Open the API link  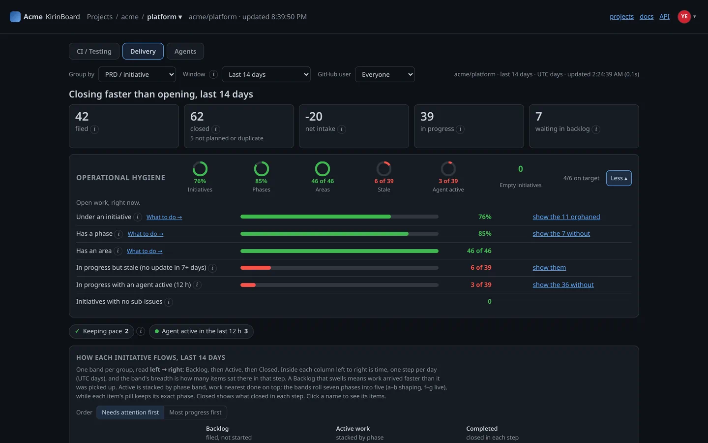pyautogui.click(x=664, y=17)
